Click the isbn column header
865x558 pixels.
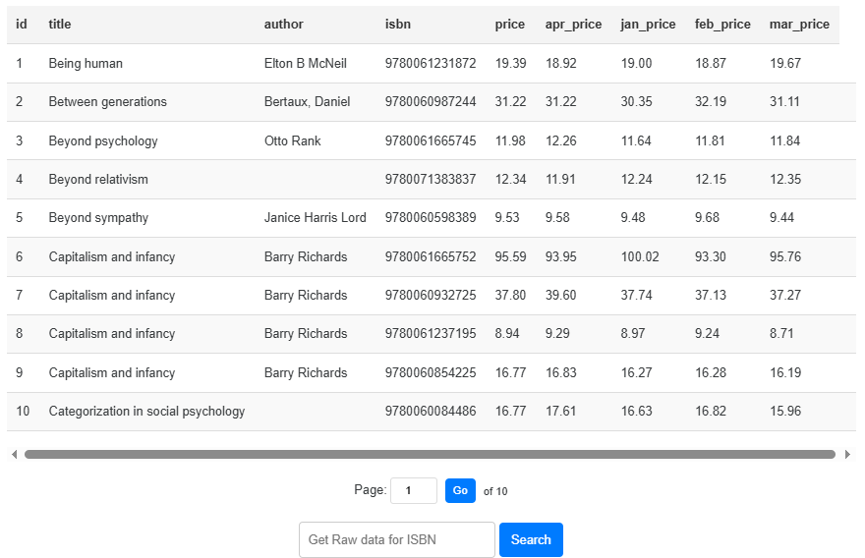pyautogui.click(x=398, y=25)
